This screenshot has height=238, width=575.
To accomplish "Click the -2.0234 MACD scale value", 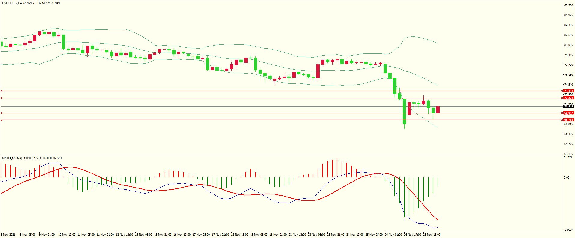I will pyautogui.click(x=568, y=230).
